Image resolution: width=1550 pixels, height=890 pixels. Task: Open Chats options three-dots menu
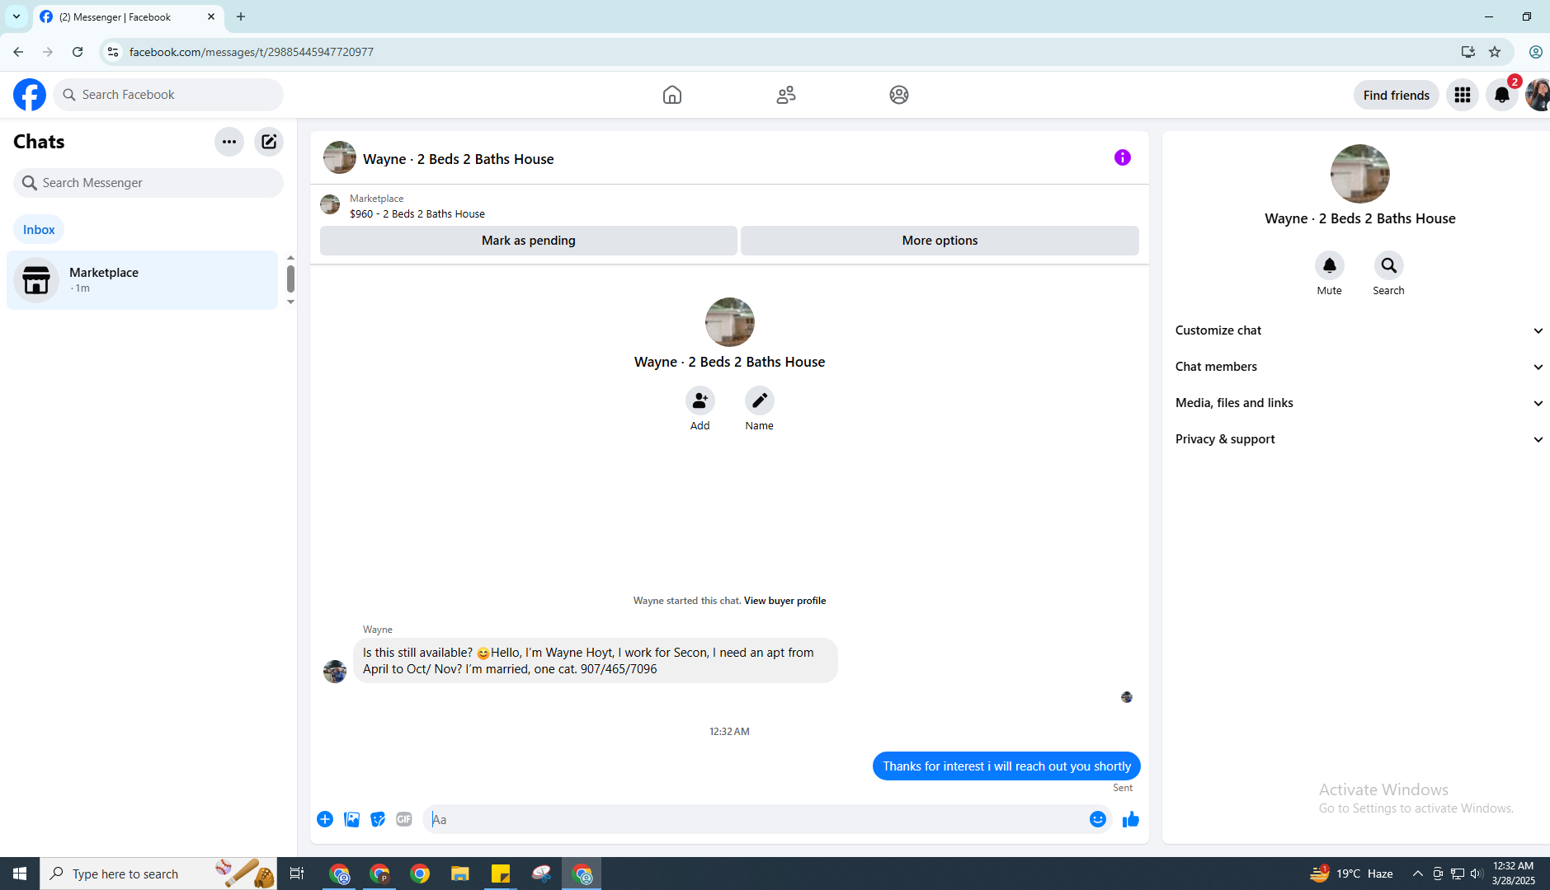click(229, 142)
